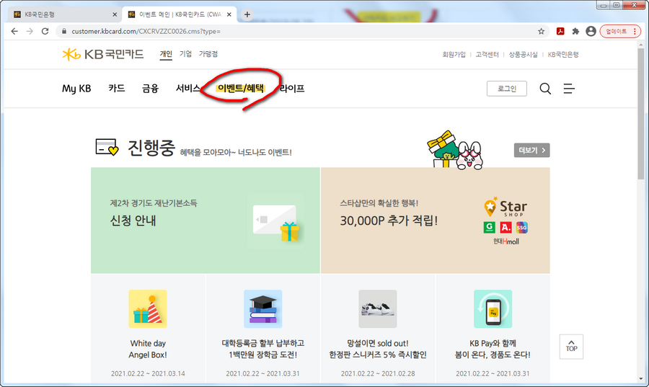Open the 라이프 menu
Screen dimensions: 649x387
click(292, 89)
